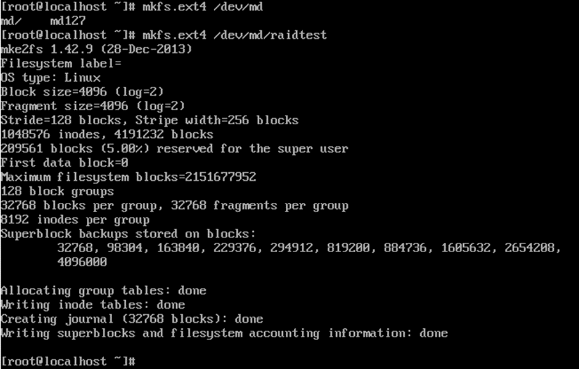Click the md127 tab-completion suggestion
The width and height of the screenshot is (579, 369).
coord(68,21)
